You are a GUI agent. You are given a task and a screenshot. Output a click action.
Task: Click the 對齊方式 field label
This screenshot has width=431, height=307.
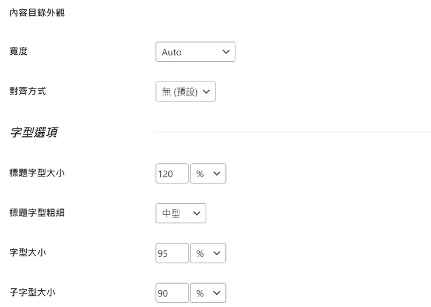[x=28, y=91]
